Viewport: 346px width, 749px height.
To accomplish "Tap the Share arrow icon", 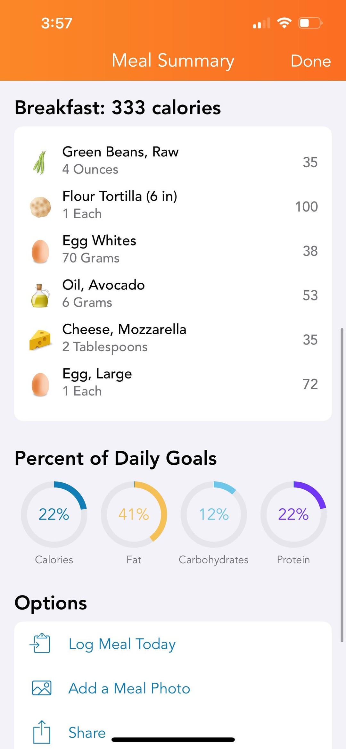I will click(x=42, y=732).
